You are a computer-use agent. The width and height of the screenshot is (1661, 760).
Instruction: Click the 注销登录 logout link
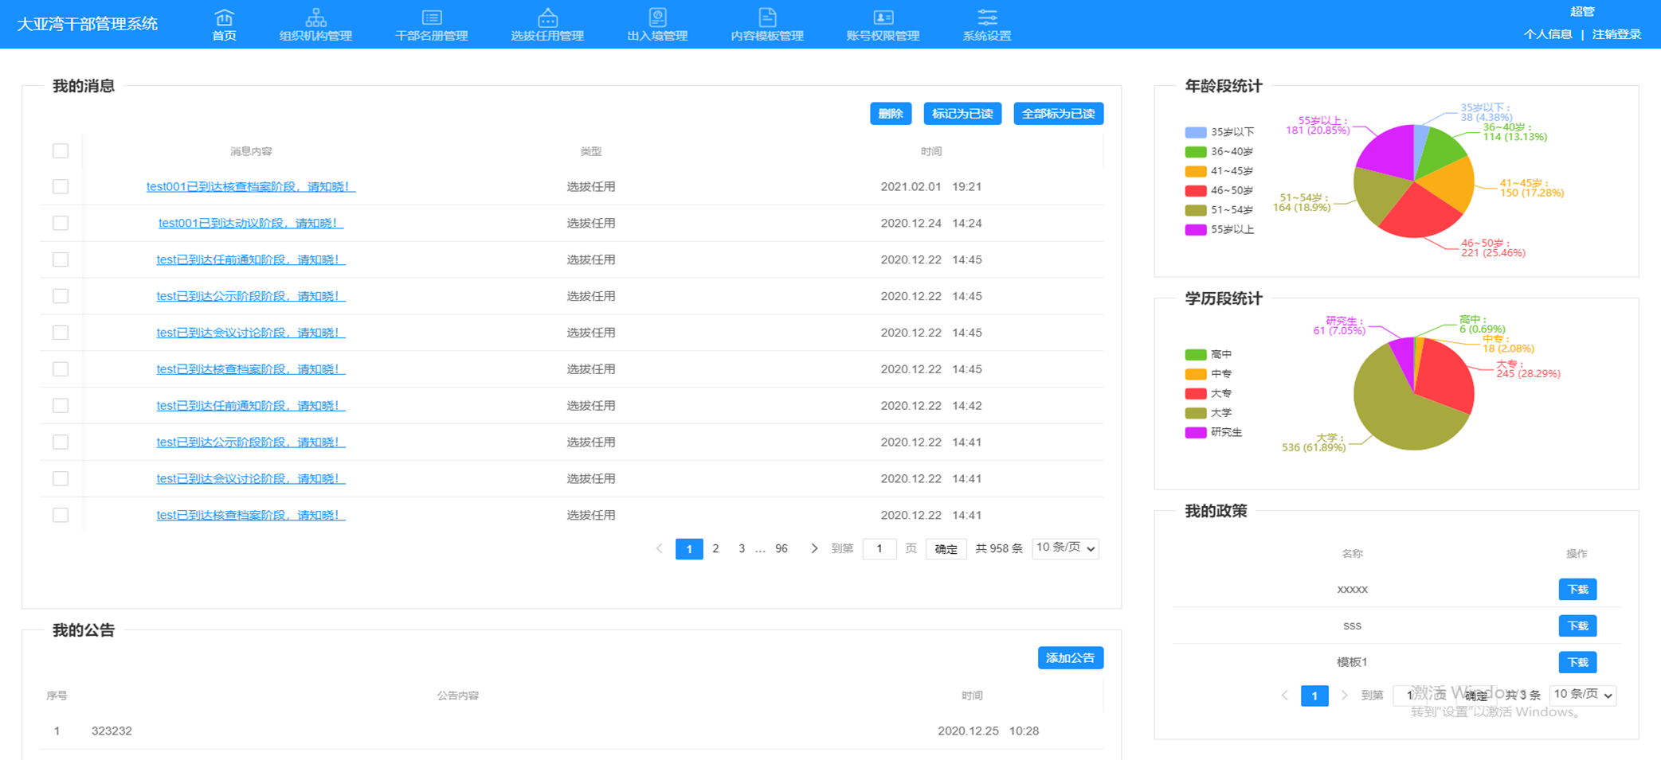click(1616, 34)
